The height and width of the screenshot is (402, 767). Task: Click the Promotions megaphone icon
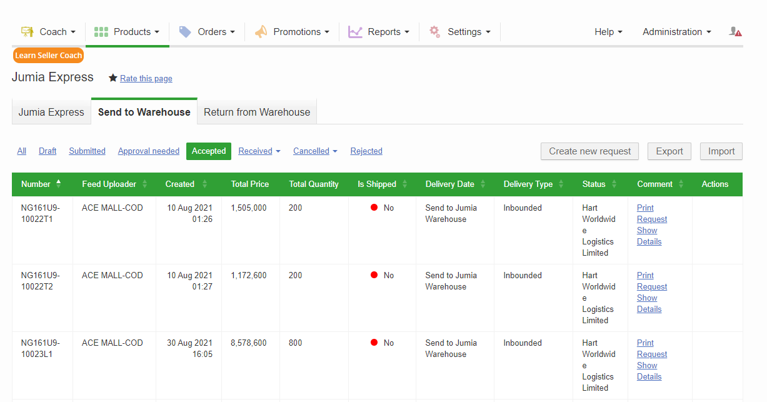(261, 32)
